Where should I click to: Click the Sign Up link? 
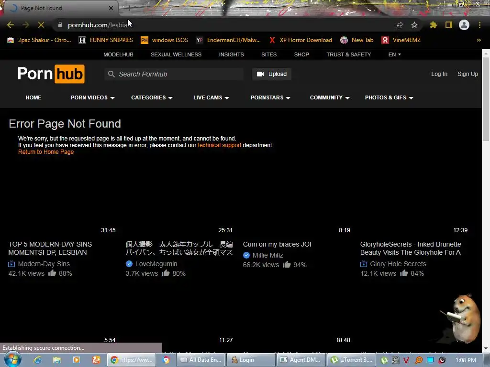click(x=468, y=74)
